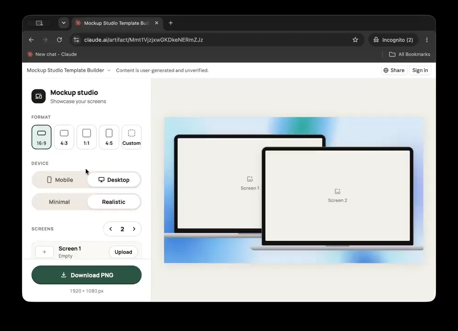The image size is (458, 331).
Task: Bookmark this page with the star icon
Action: (355, 40)
